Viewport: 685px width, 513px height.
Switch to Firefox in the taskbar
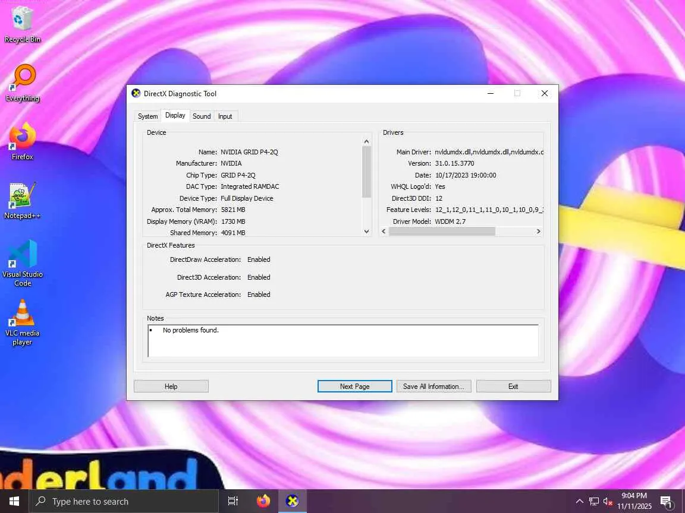263,501
